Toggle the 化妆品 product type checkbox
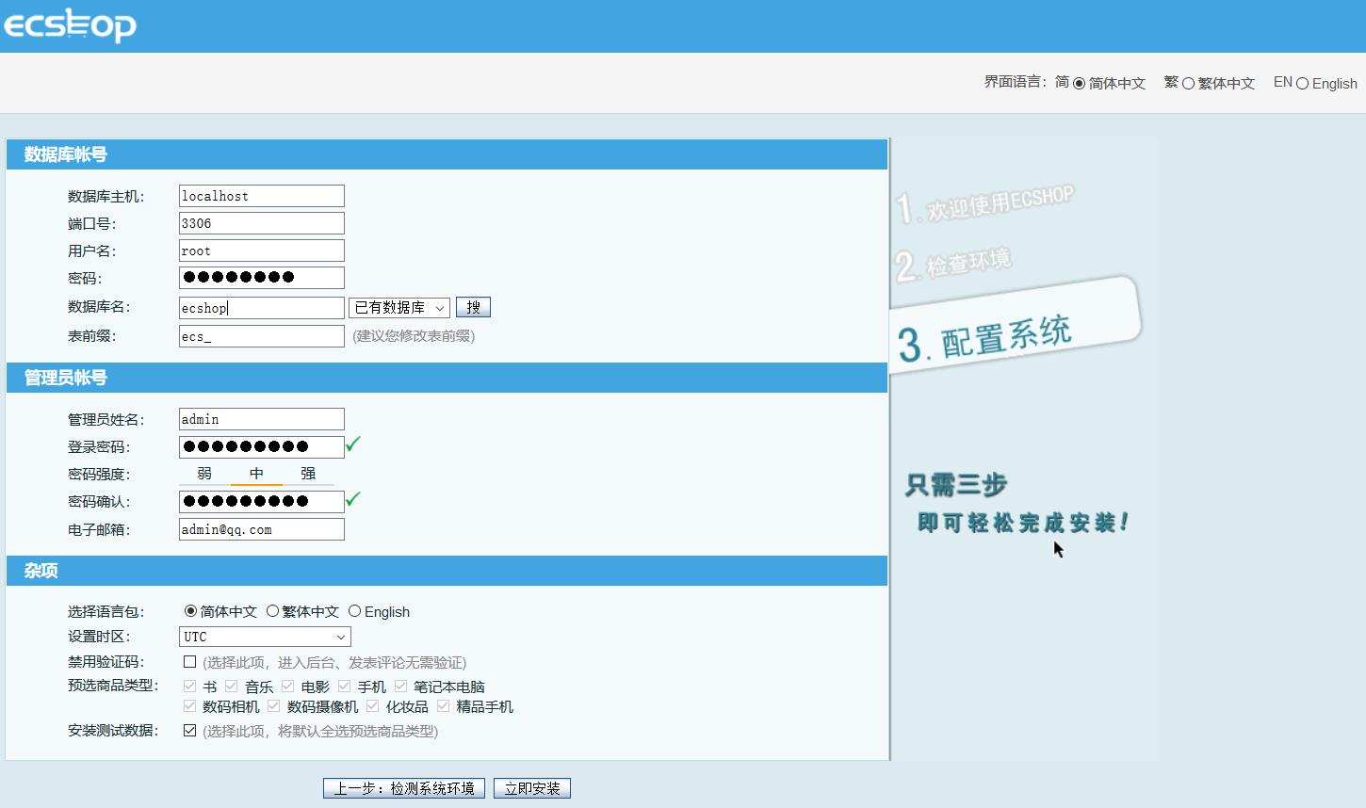 373,706
